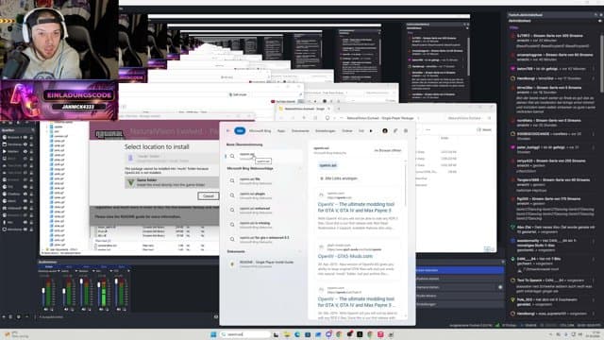Viewport: 604px width, 340px height.
Task: Open source properties gear below sources list
Action: click(19, 317)
